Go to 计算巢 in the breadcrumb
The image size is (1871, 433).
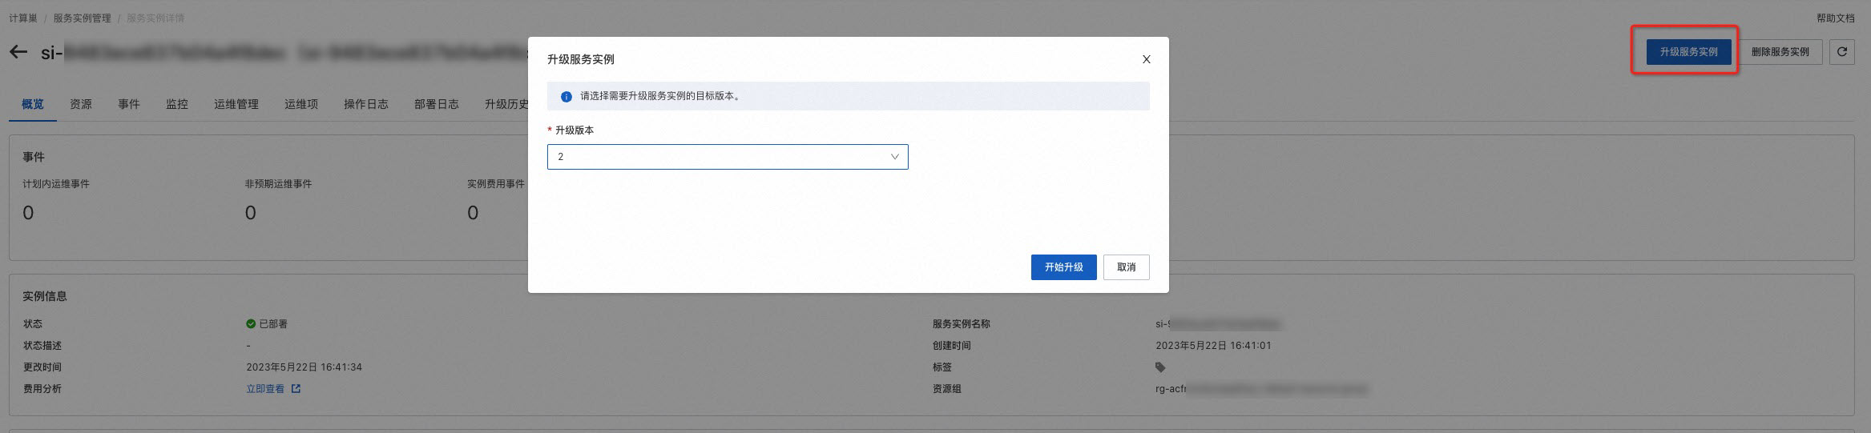23,18
